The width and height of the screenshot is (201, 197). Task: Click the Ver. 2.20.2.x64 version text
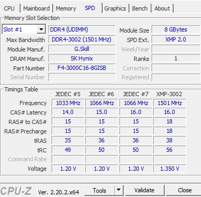coord(58,192)
